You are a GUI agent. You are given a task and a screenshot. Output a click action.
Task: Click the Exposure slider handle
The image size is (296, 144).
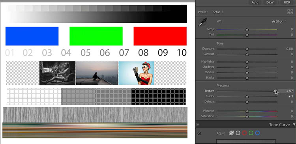247,49
